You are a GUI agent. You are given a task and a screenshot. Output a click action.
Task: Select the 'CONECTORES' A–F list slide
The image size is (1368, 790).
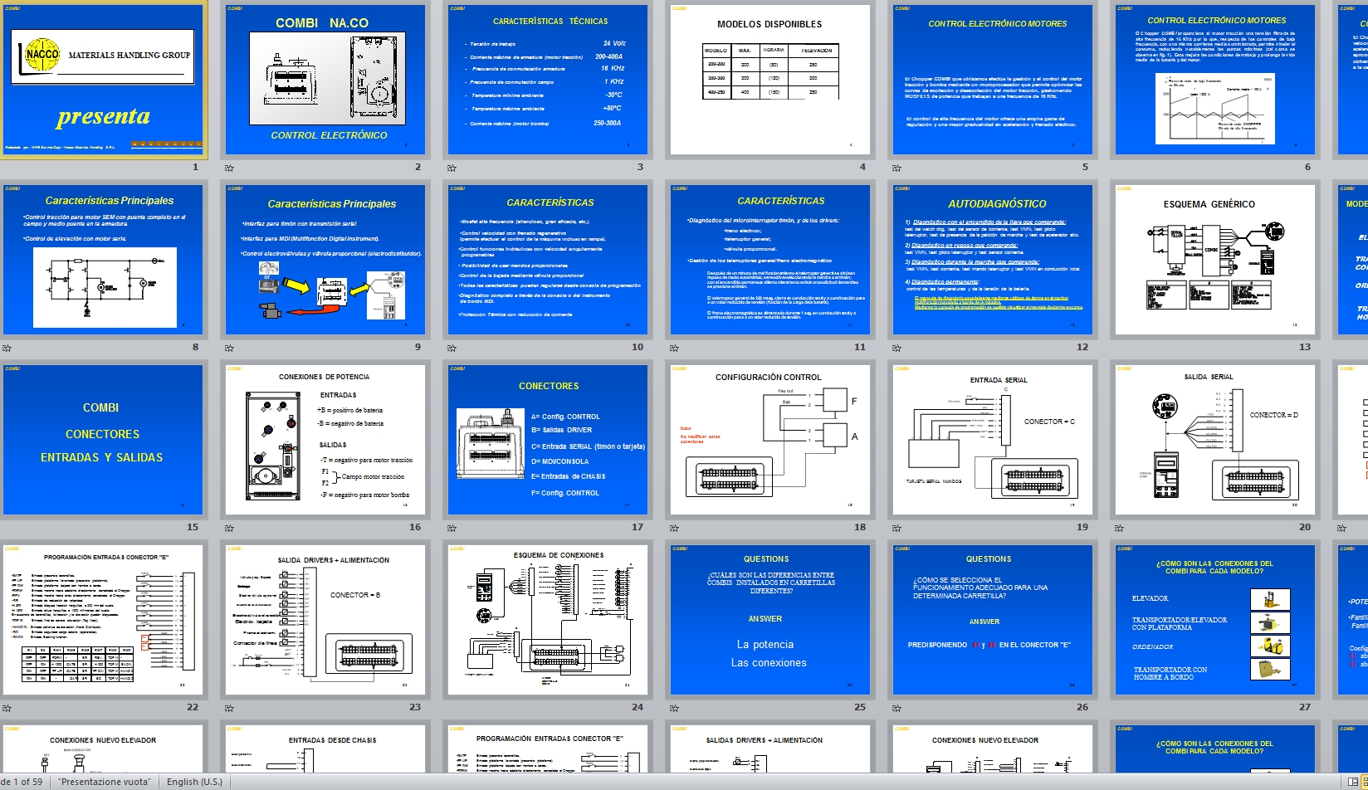(548, 440)
